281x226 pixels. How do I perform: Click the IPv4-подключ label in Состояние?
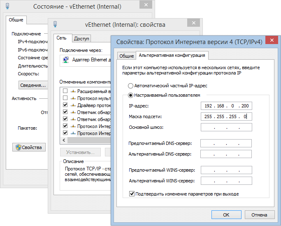point(33,42)
